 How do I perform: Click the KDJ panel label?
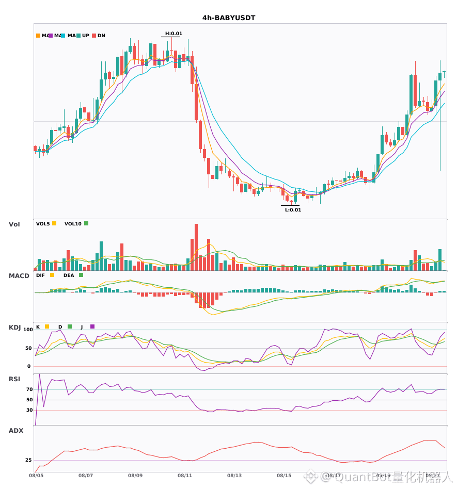tap(14, 328)
